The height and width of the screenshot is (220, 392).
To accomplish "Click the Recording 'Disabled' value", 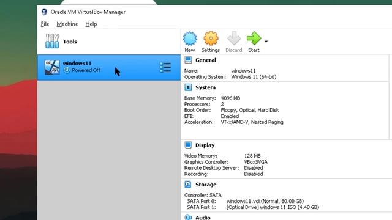I will 254,174.
